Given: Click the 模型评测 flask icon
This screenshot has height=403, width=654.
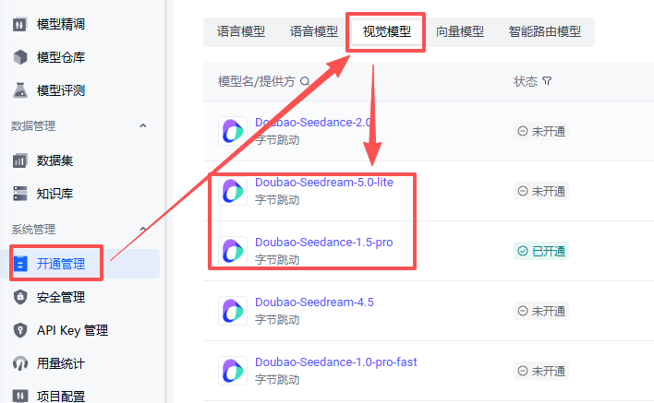Looking at the screenshot, I should pyautogui.click(x=20, y=90).
